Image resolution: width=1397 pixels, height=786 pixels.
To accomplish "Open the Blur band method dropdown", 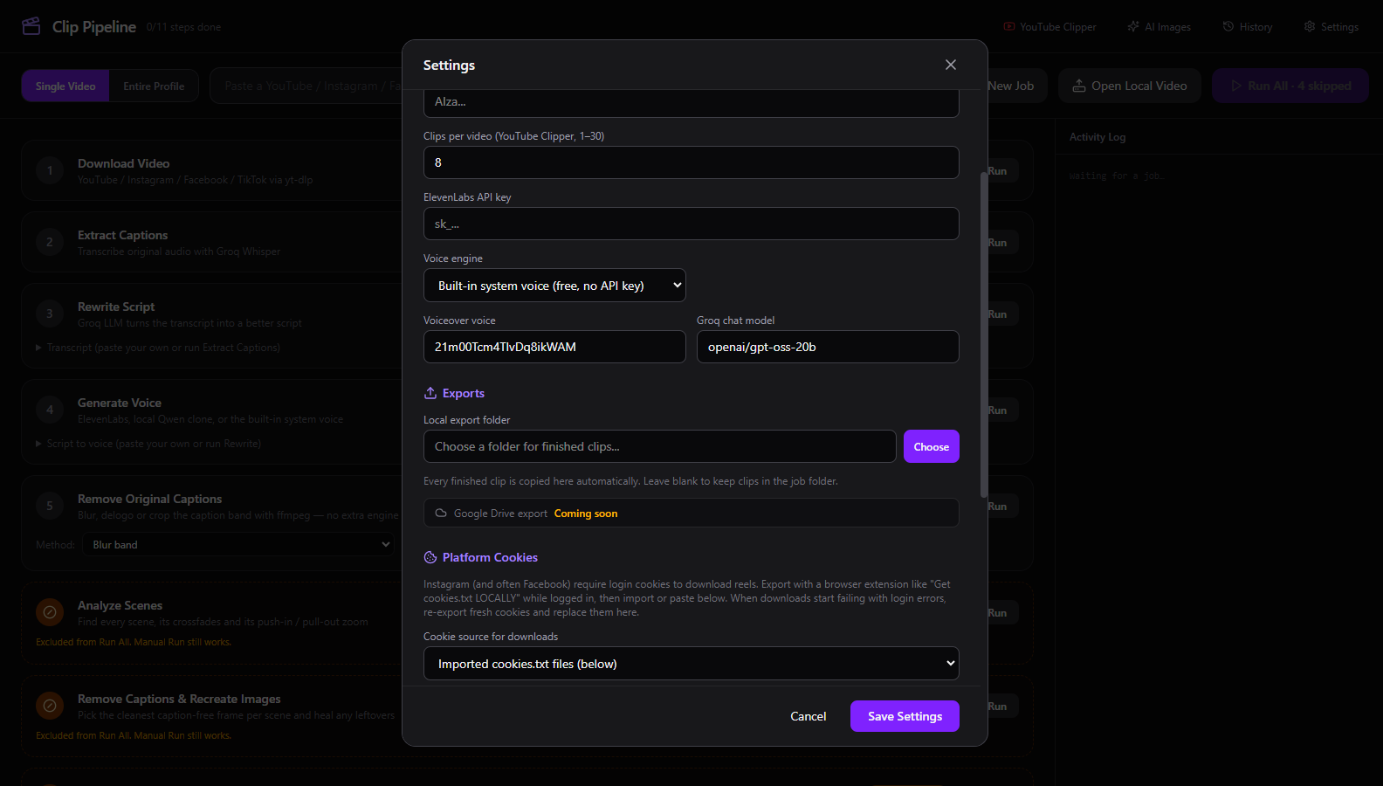I will click(x=238, y=545).
